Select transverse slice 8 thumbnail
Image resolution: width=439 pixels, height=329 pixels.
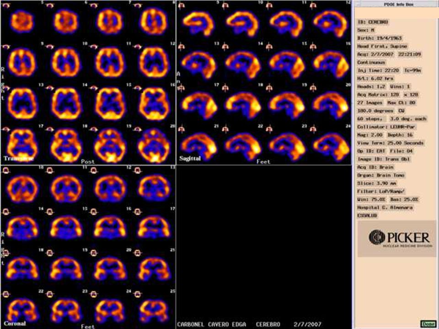click(x=154, y=21)
